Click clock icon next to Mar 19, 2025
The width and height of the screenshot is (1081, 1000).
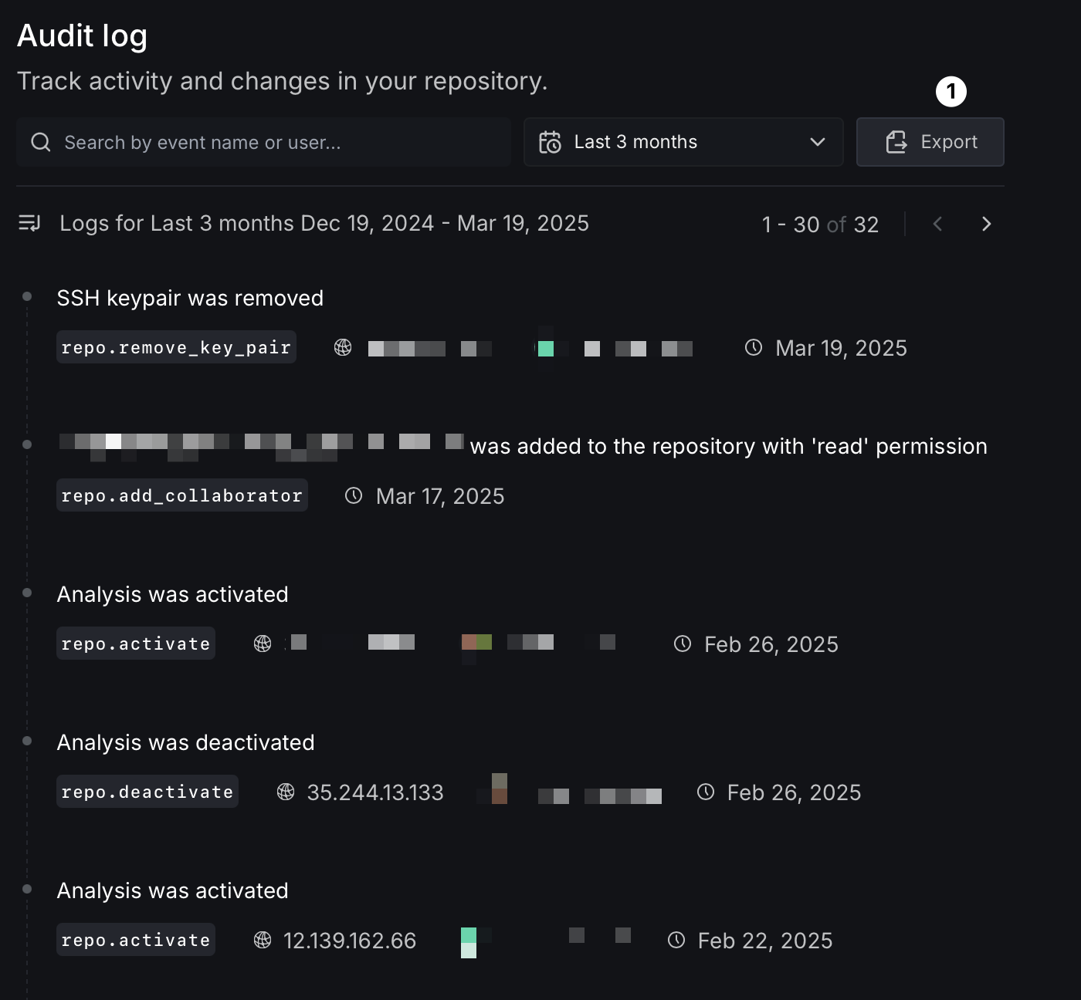pos(754,348)
